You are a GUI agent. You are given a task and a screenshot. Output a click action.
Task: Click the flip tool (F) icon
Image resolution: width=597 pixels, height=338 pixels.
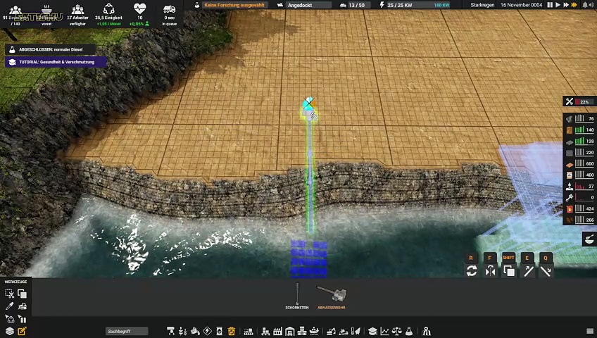pos(490,271)
